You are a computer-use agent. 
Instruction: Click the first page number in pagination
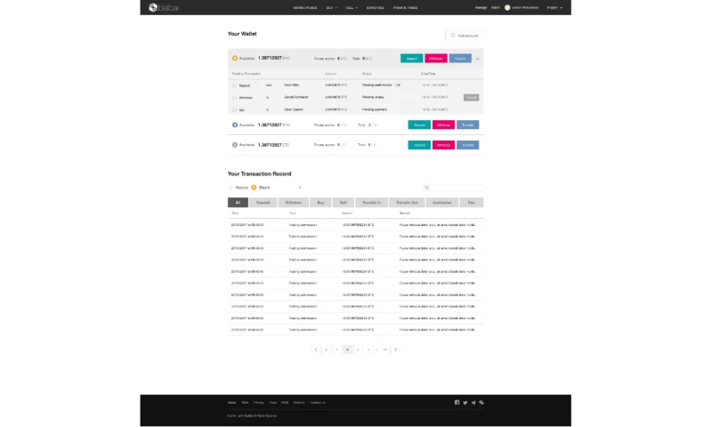point(326,350)
